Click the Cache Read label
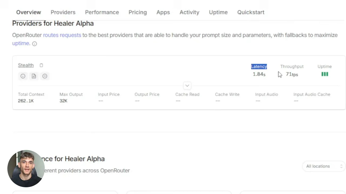The height and width of the screenshot is (194, 346). pos(187,94)
